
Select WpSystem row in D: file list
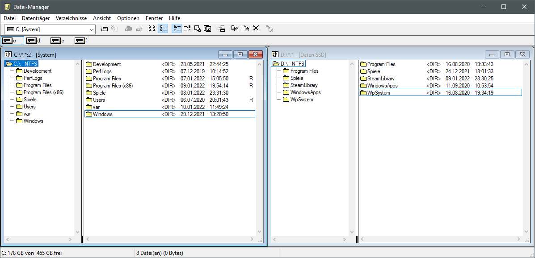pos(441,93)
